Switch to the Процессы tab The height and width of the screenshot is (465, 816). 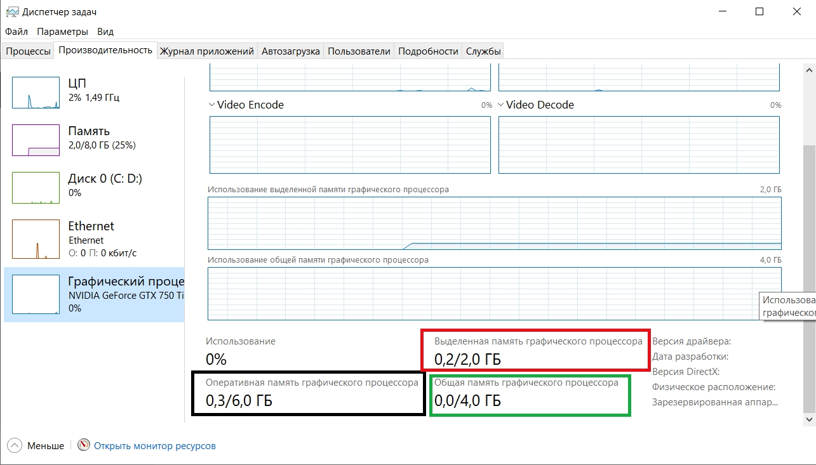click(29, 51)
